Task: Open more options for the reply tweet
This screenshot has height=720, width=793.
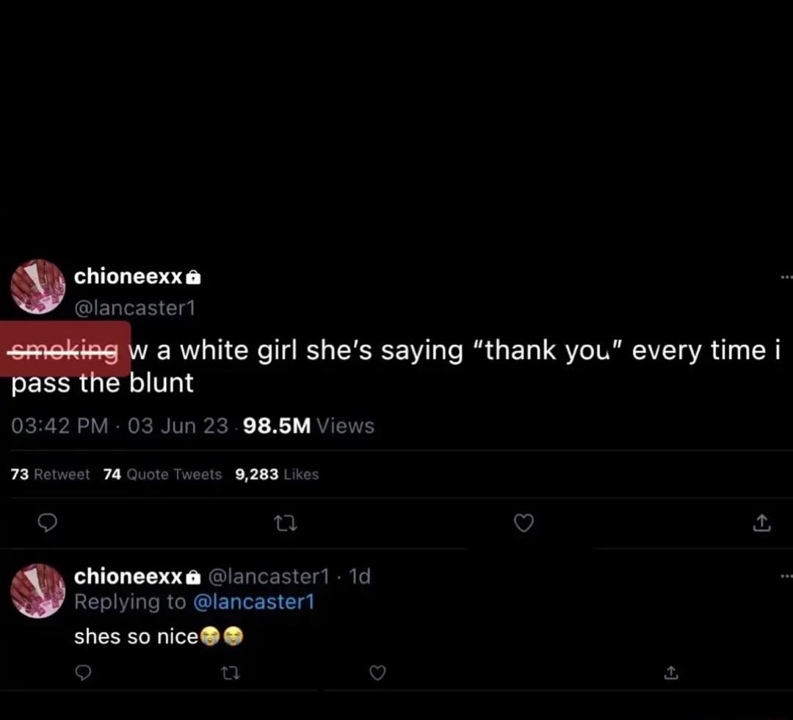Action: (x=786, y=575)
